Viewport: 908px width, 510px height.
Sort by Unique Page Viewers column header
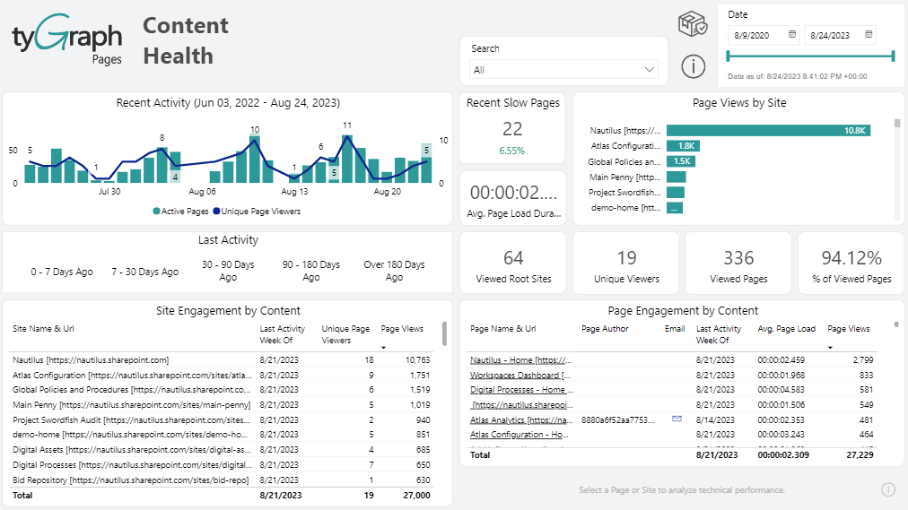[345, 334]
